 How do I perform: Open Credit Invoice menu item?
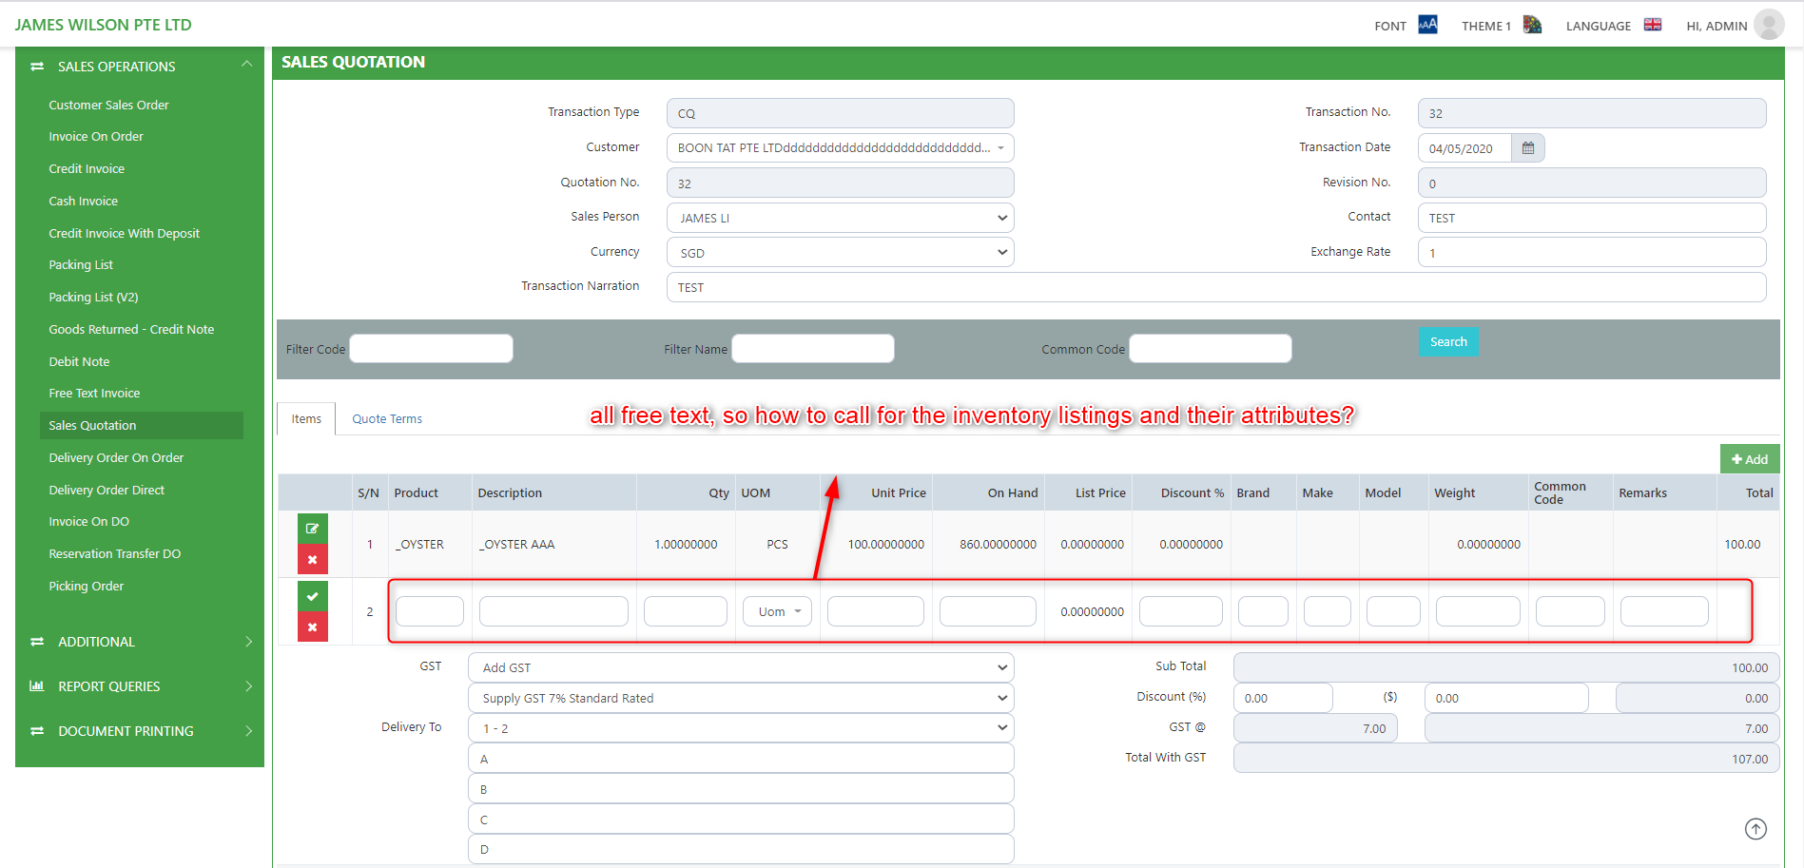tap(87, 169)
